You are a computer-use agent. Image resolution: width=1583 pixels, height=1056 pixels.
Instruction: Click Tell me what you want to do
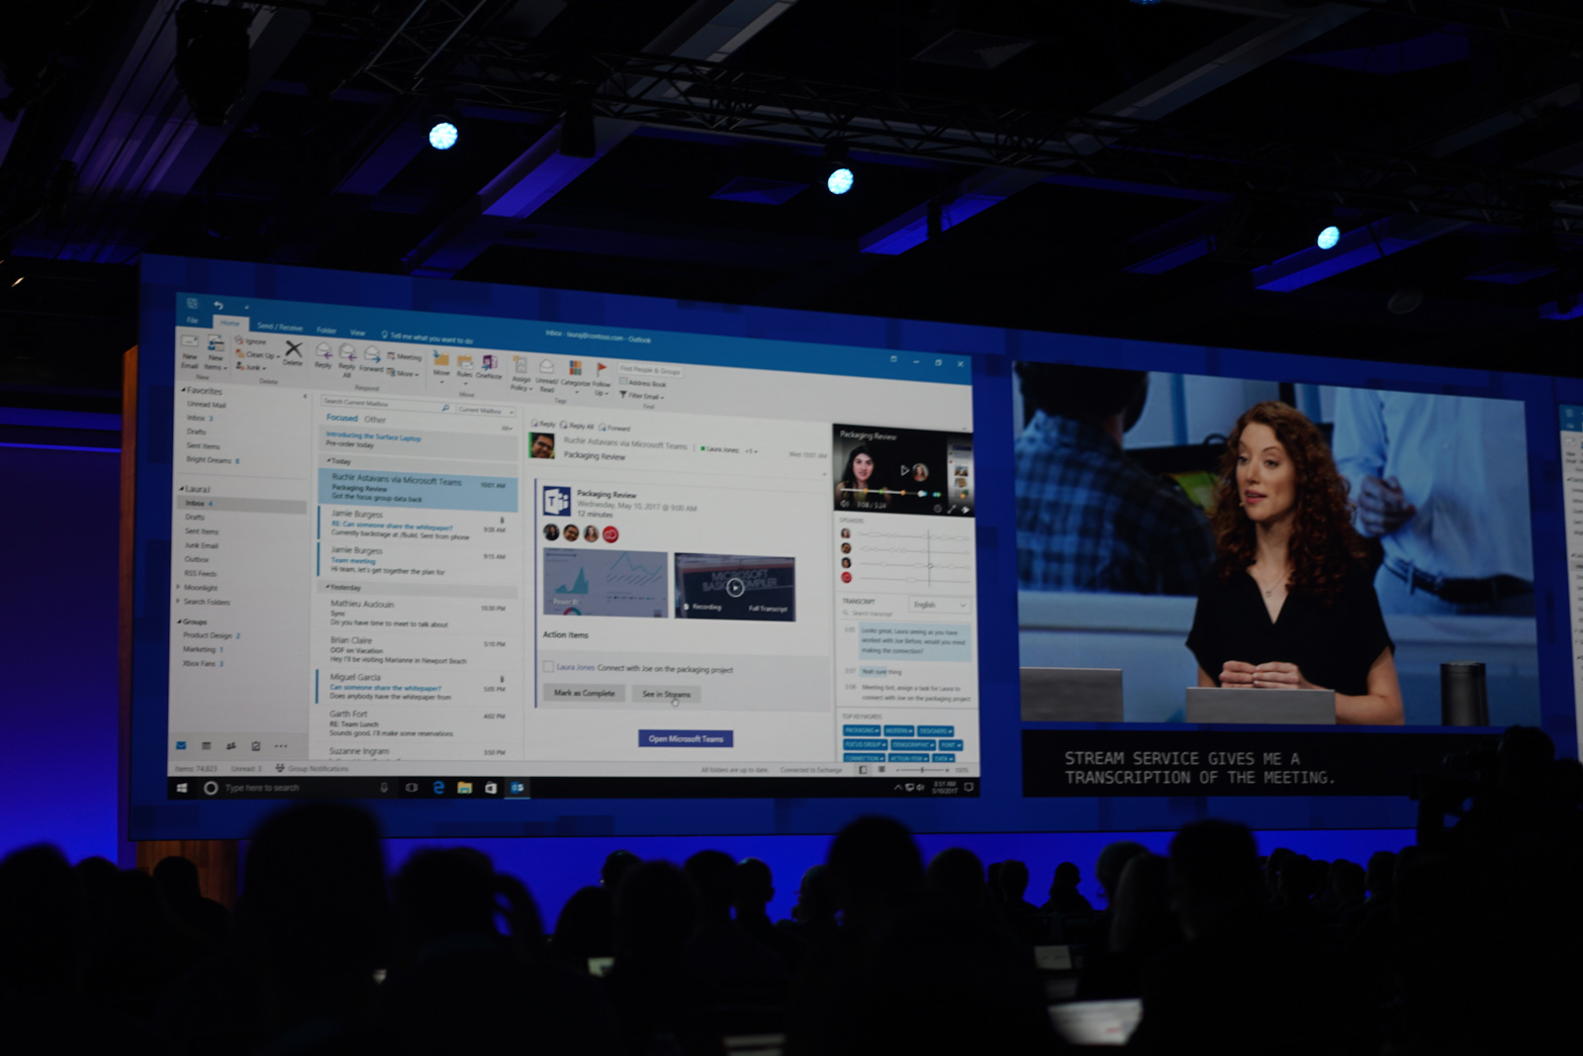428,338
